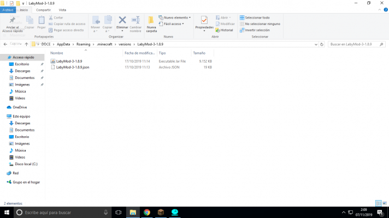The width and height of the screenshot is (389, 218).
Task: Select Este equipo in sidebar
Action: coord(21,116)
